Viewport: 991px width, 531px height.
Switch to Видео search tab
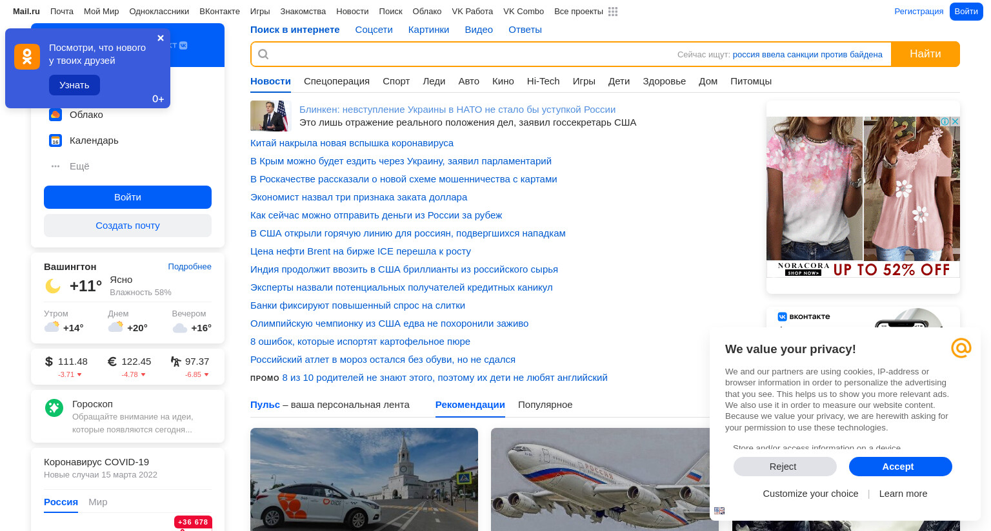pyautogui.click(x=479, y=30)
